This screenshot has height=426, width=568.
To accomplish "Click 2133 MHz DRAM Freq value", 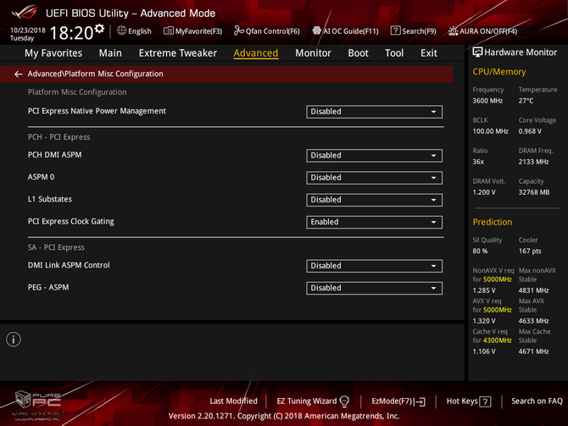I will [533, 162].
